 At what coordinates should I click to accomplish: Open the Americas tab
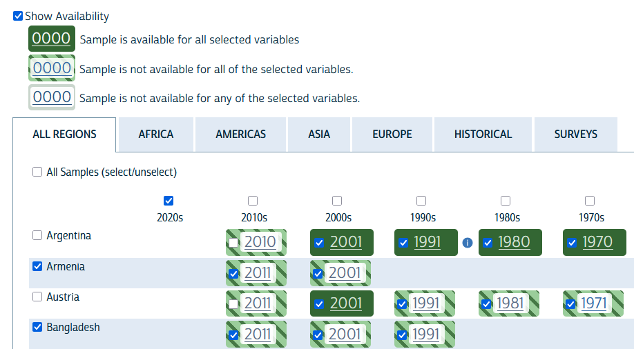(240, 134)
